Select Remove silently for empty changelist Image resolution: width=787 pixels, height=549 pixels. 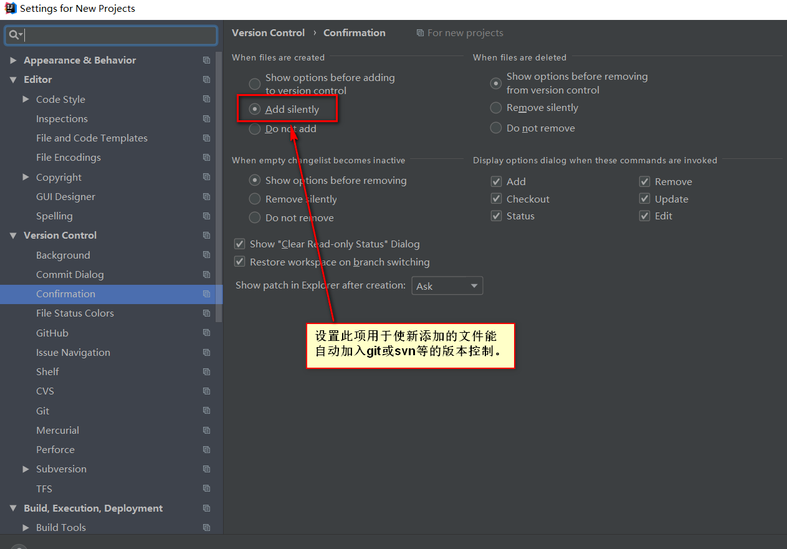tap(255, 199)
